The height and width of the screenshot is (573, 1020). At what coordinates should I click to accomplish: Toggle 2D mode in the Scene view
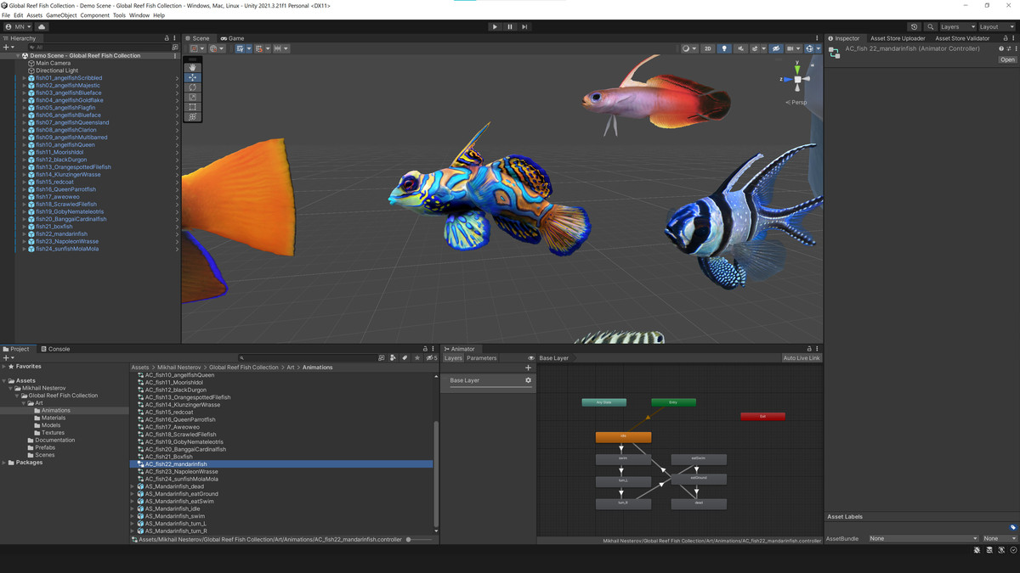click(x=708, y=48)
